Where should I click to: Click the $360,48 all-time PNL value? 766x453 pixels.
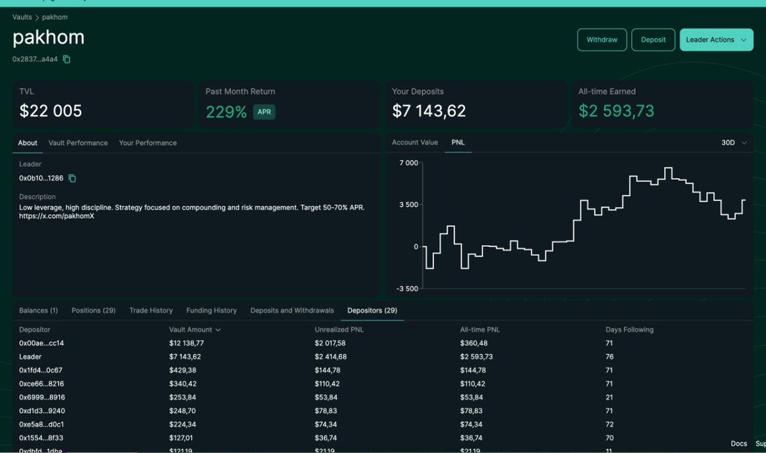(x=474, y=343)
